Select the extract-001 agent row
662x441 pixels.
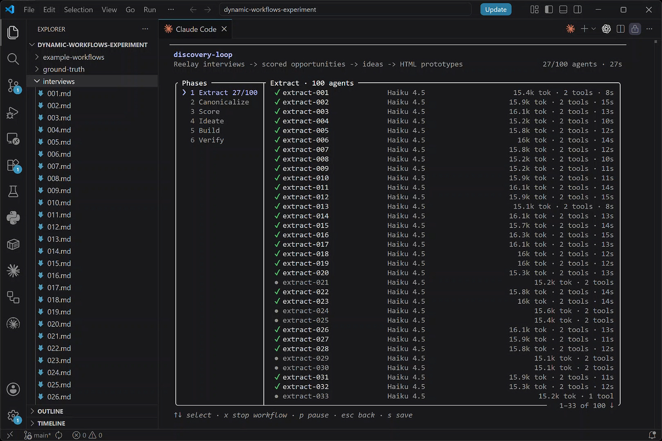pyautogui.click(x=444, y=92)
